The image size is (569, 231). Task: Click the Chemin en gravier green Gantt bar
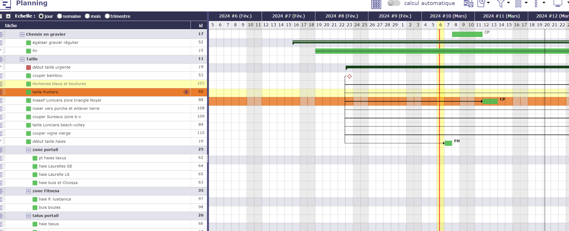467,34
